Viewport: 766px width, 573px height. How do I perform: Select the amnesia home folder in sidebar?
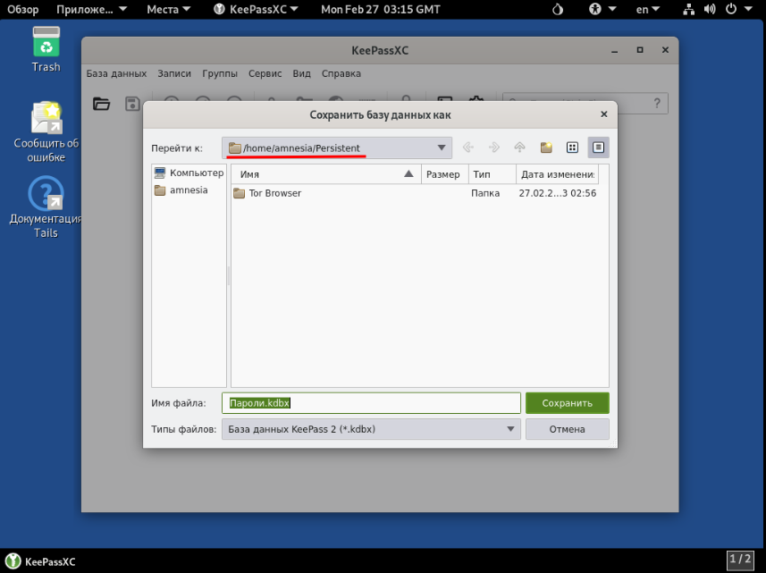(188, 190)
